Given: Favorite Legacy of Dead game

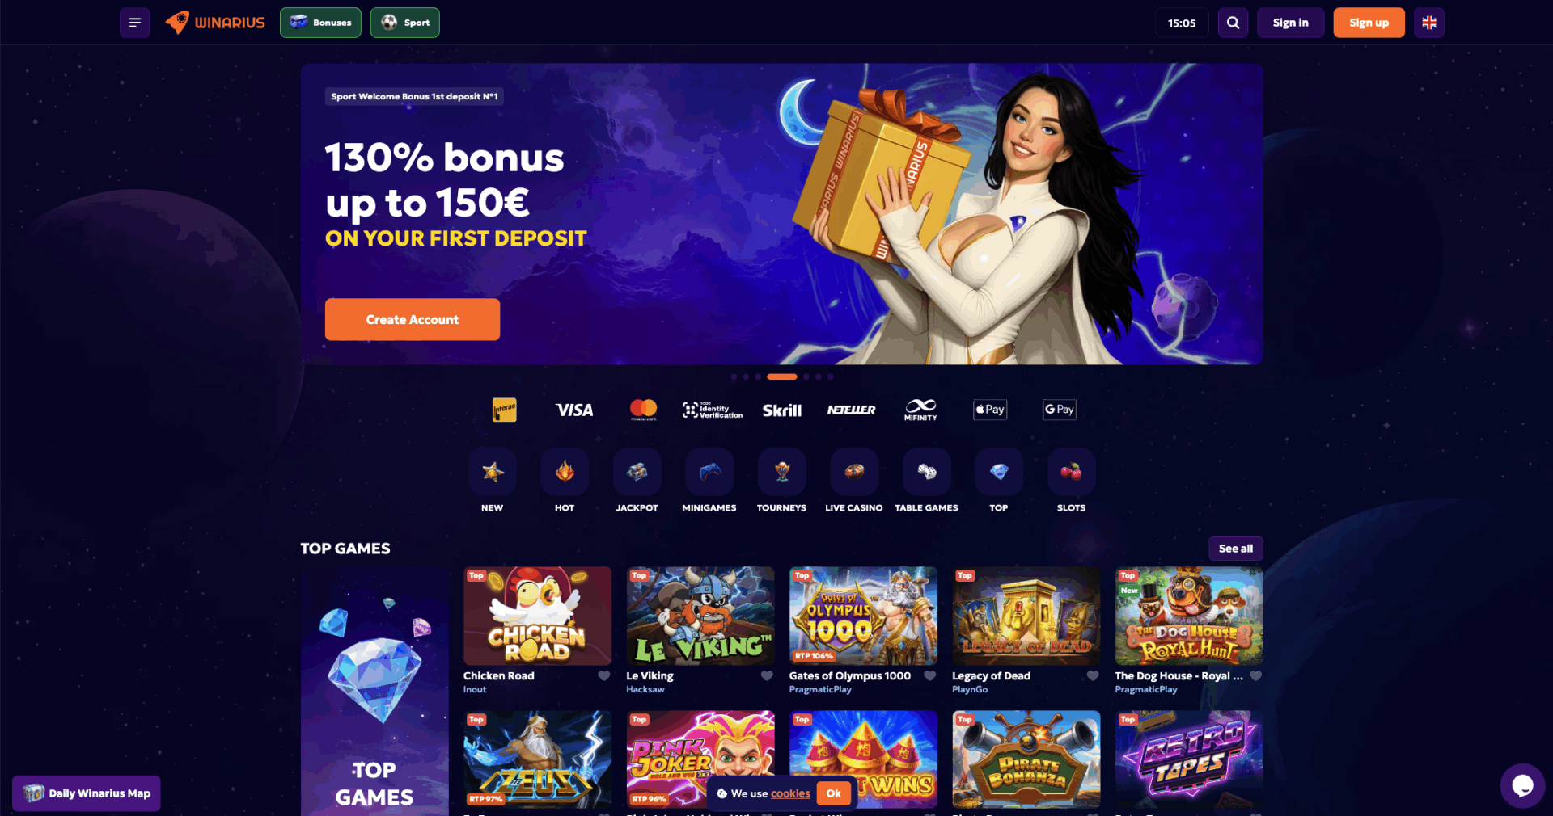Looking at the screenshot, I should (x=1093, y=676).
